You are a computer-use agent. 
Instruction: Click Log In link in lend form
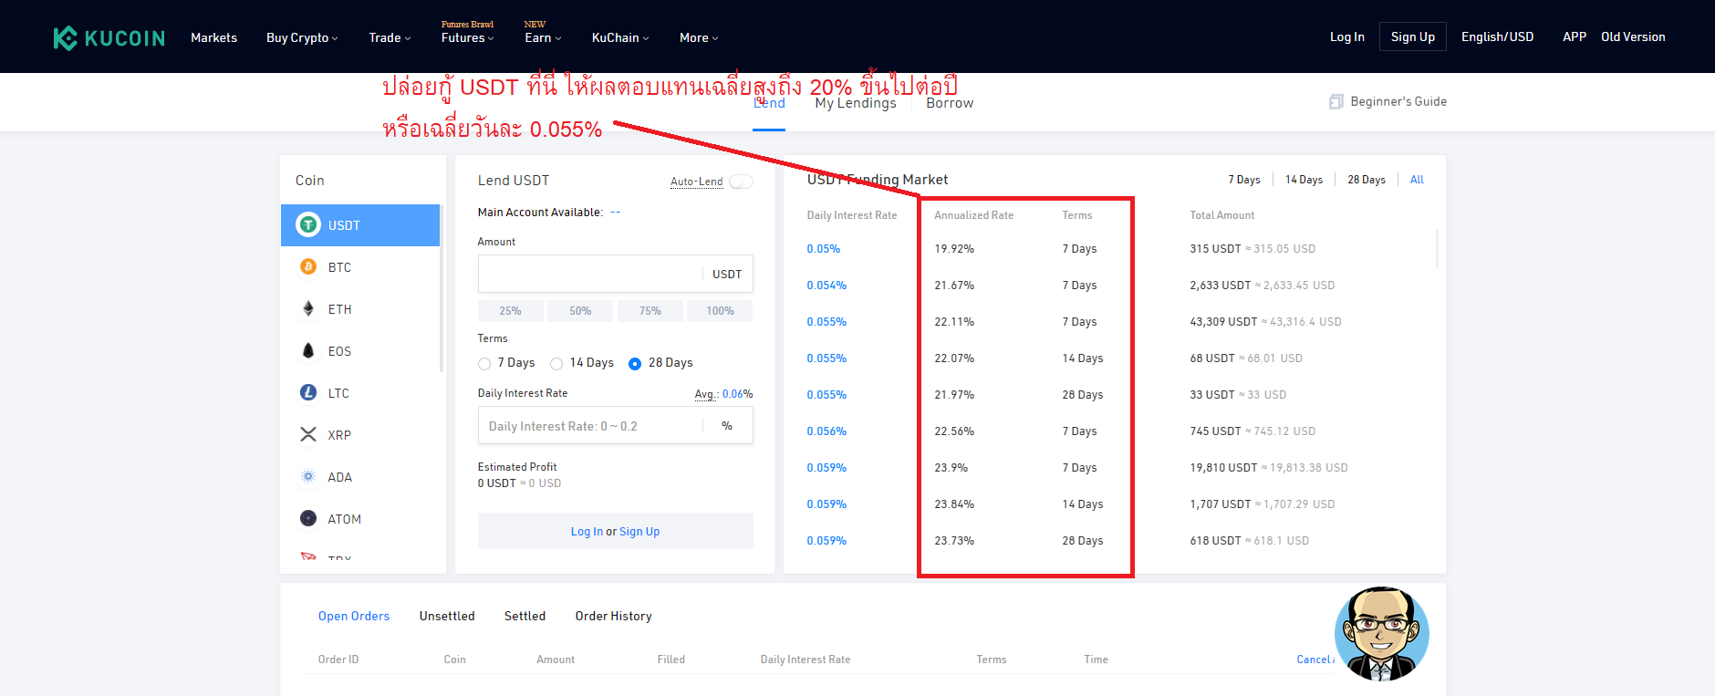pyautogui.click(x=587, y=532)
